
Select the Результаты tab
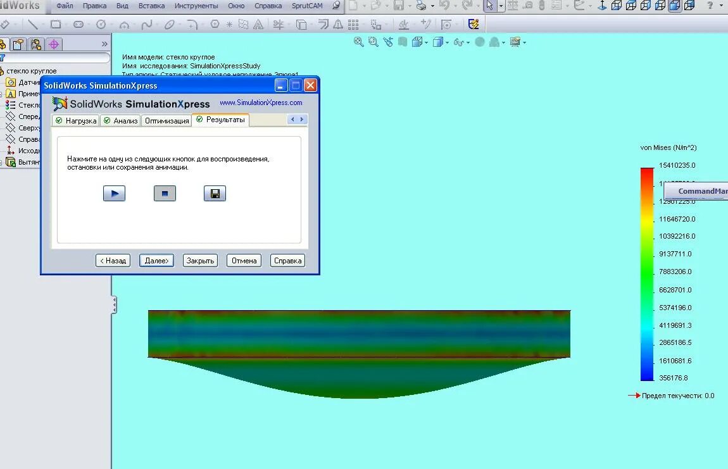pos(220,120)
